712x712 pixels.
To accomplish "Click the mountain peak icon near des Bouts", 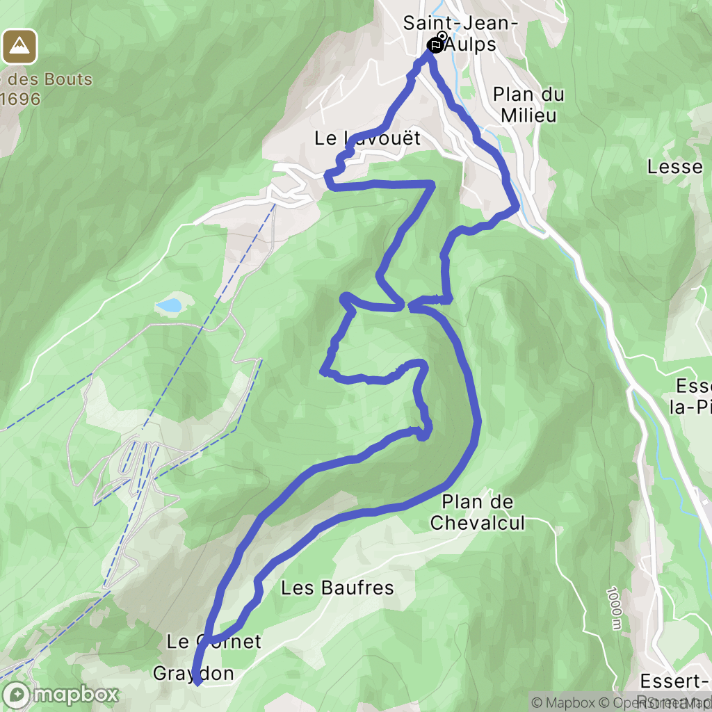I will coord(19,47).
